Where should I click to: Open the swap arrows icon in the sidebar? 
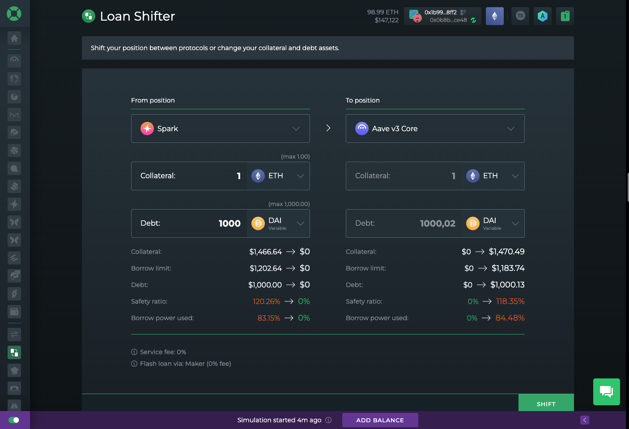point(14,335)
